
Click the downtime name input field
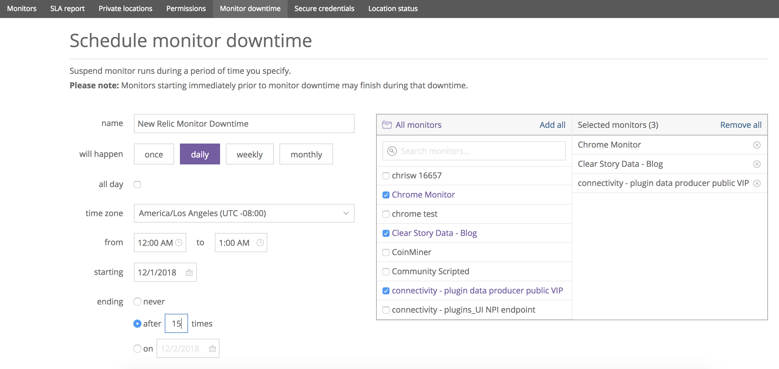244,123
